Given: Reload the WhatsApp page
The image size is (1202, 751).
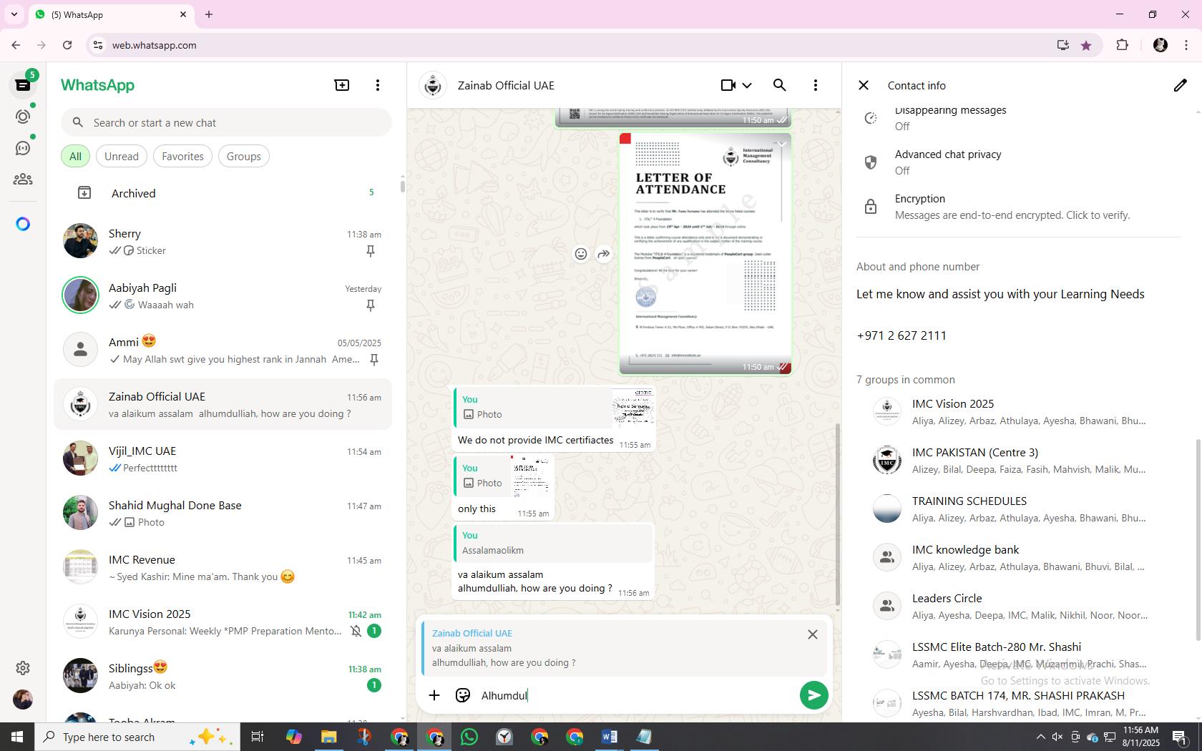Looking at the screenshot, I should (x=67, y=45).
